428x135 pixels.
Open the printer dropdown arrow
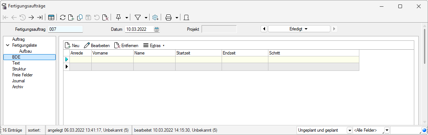tap(177, 18)
